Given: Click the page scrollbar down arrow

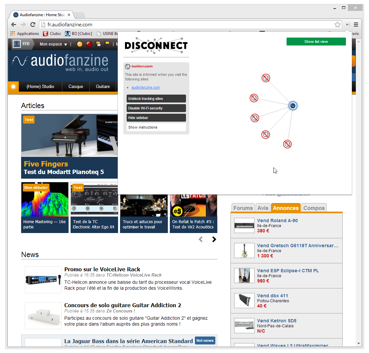Looking at the screenshot, I should click(x=358, y=343).
